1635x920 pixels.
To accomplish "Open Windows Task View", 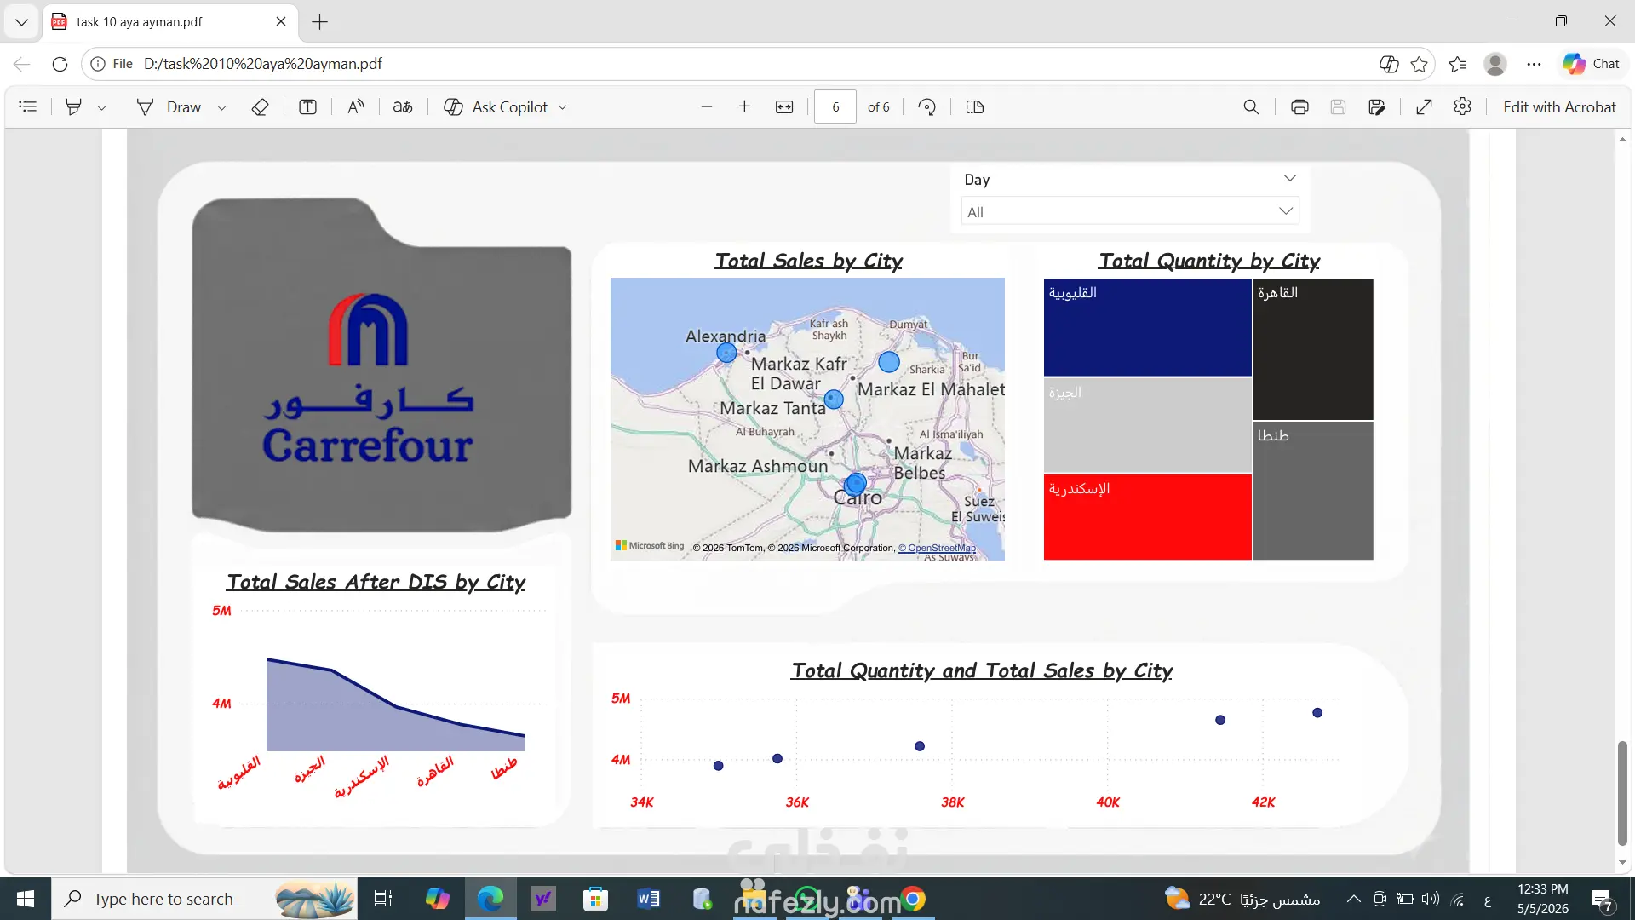I will pyautogui.click(x=383, y=899).
